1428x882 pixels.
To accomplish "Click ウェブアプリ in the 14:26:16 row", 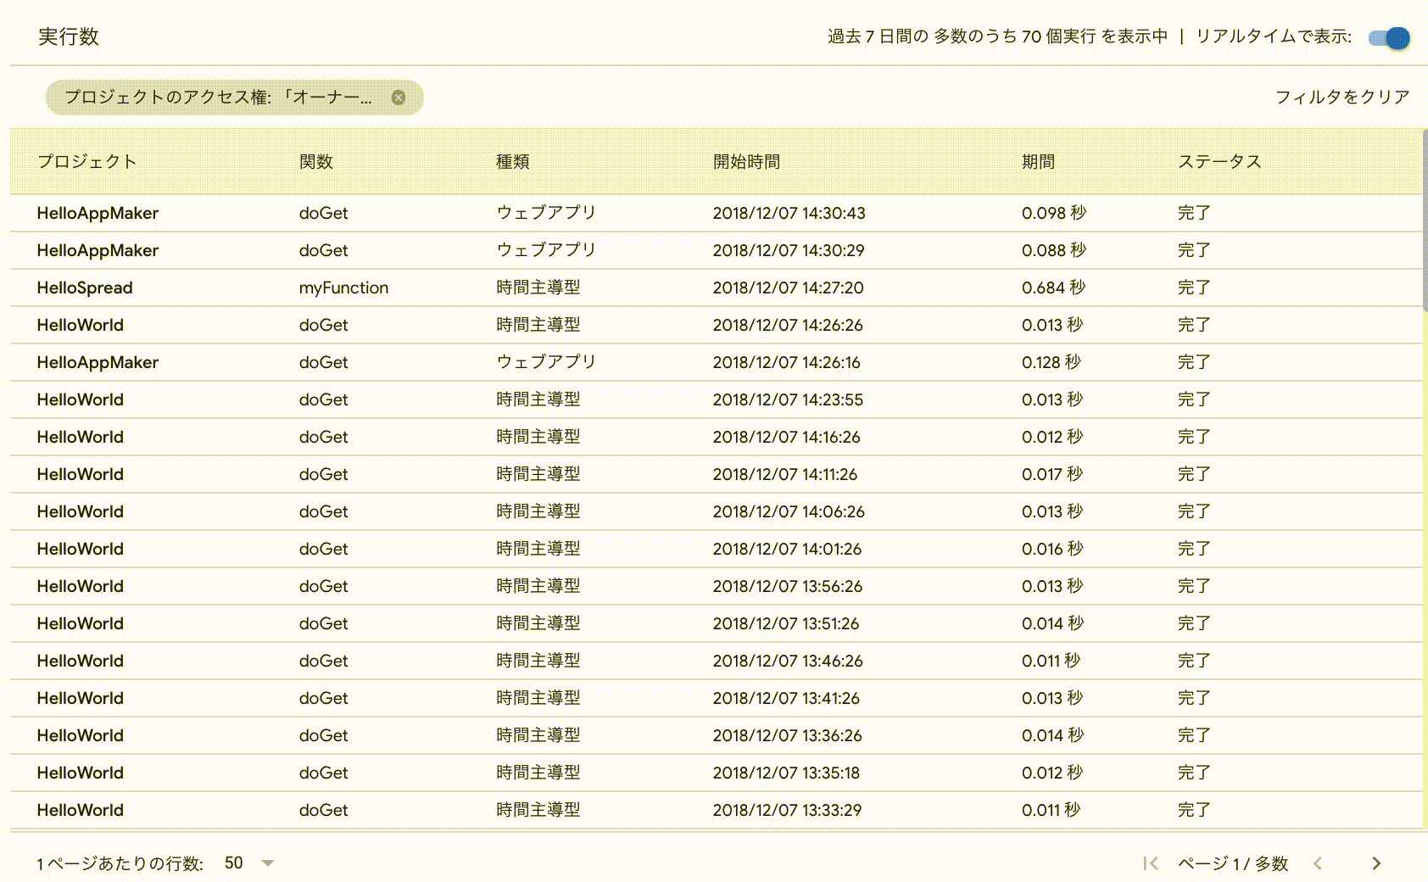I will click(x=546, y=362).
